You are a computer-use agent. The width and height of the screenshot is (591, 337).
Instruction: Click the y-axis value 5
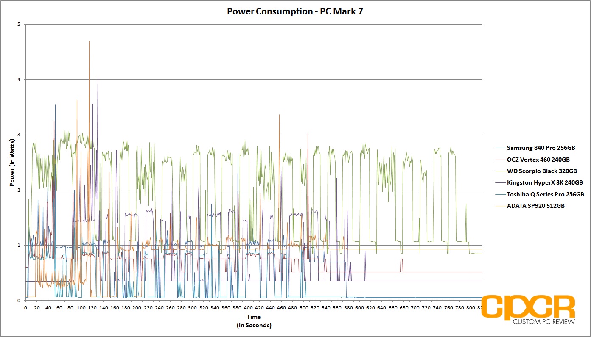pos(19,24)
